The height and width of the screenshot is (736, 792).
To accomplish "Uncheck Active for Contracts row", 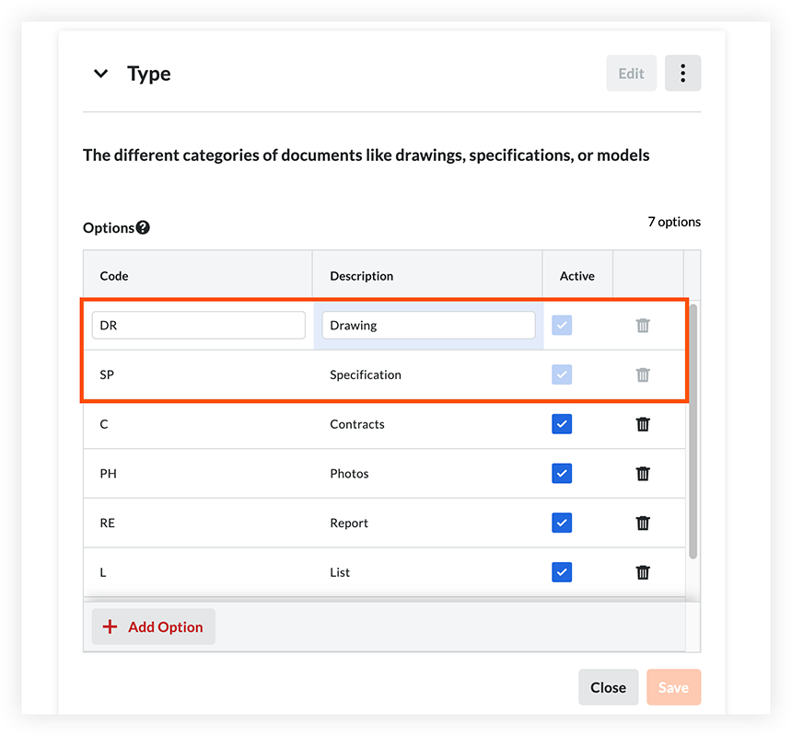I will pos(562,424).
